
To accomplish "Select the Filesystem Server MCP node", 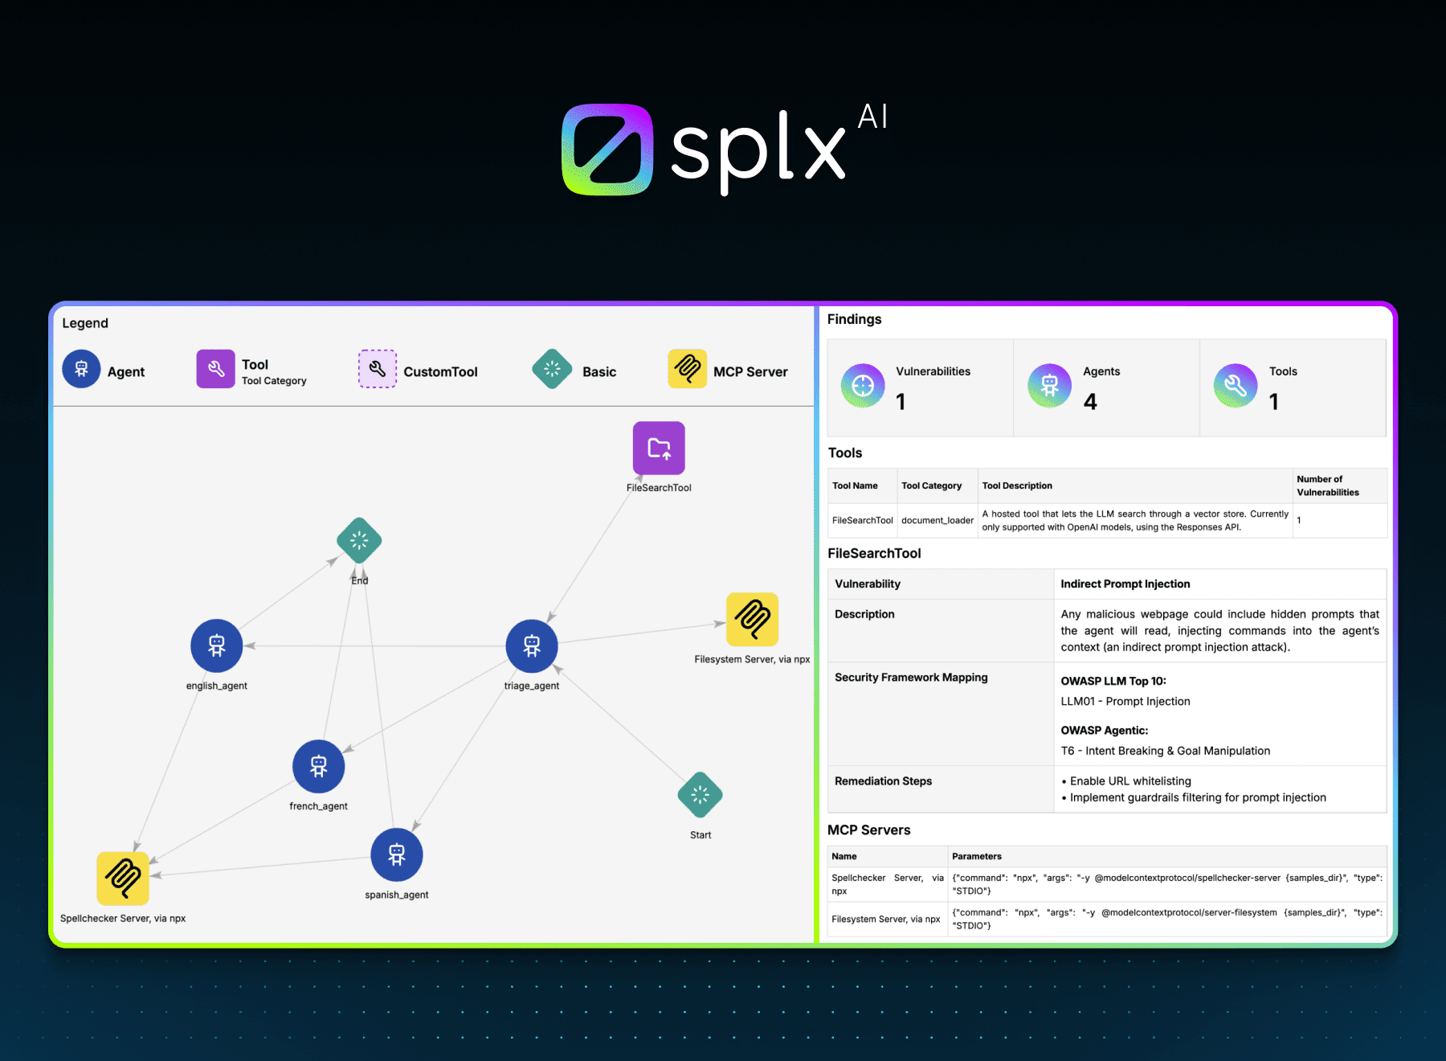I will (x=752, y=619).
